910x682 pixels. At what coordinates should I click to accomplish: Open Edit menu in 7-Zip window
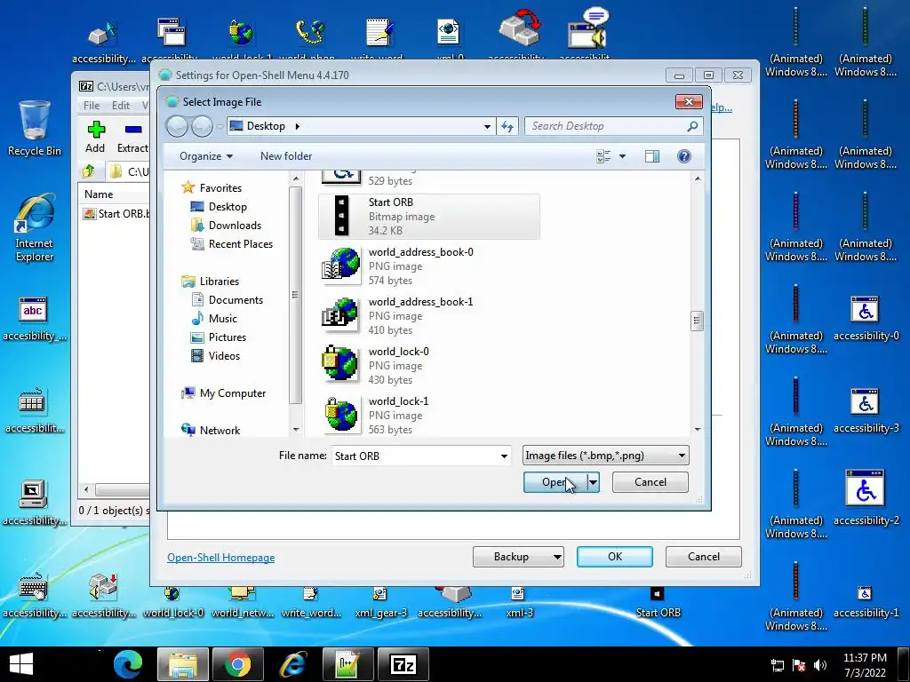(x=121, y=106)
